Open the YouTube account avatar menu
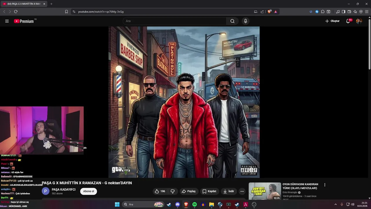 click(x=359, y=21)
